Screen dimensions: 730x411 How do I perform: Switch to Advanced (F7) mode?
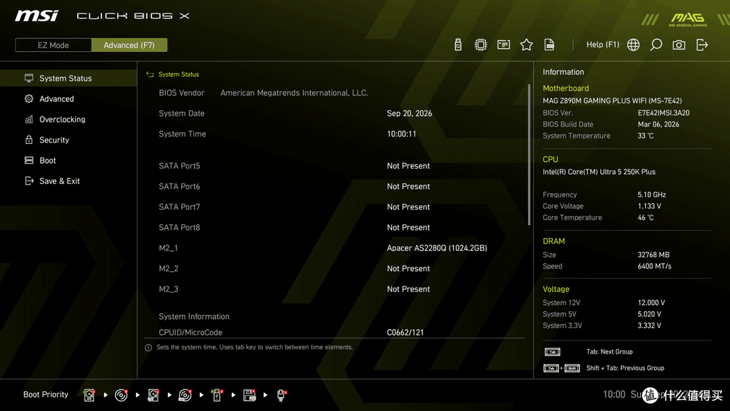click(x=129, y=45)
